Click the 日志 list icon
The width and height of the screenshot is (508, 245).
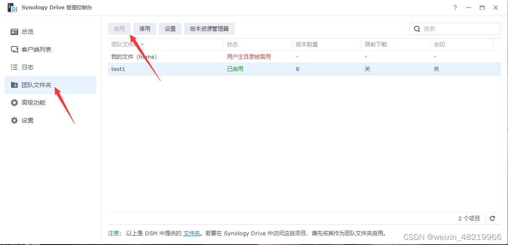[x=14, y=67]
